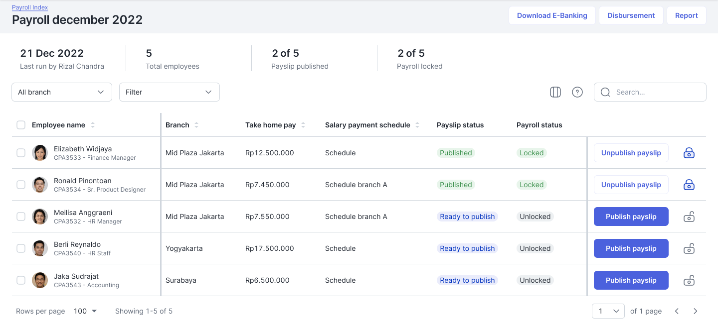Open the page number selector
This screenshot has height=328, width=718.
(x=608, y=311)
